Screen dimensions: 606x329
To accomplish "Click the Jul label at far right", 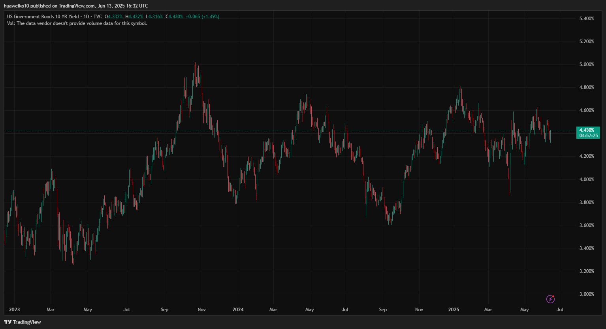I will [x=560, y=310].
